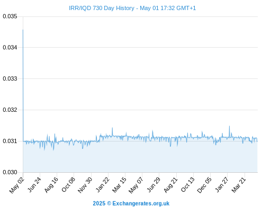Click the 0.033 y-axis value label
The width and height of the screenshot is (262, 212).
[10, 78]
